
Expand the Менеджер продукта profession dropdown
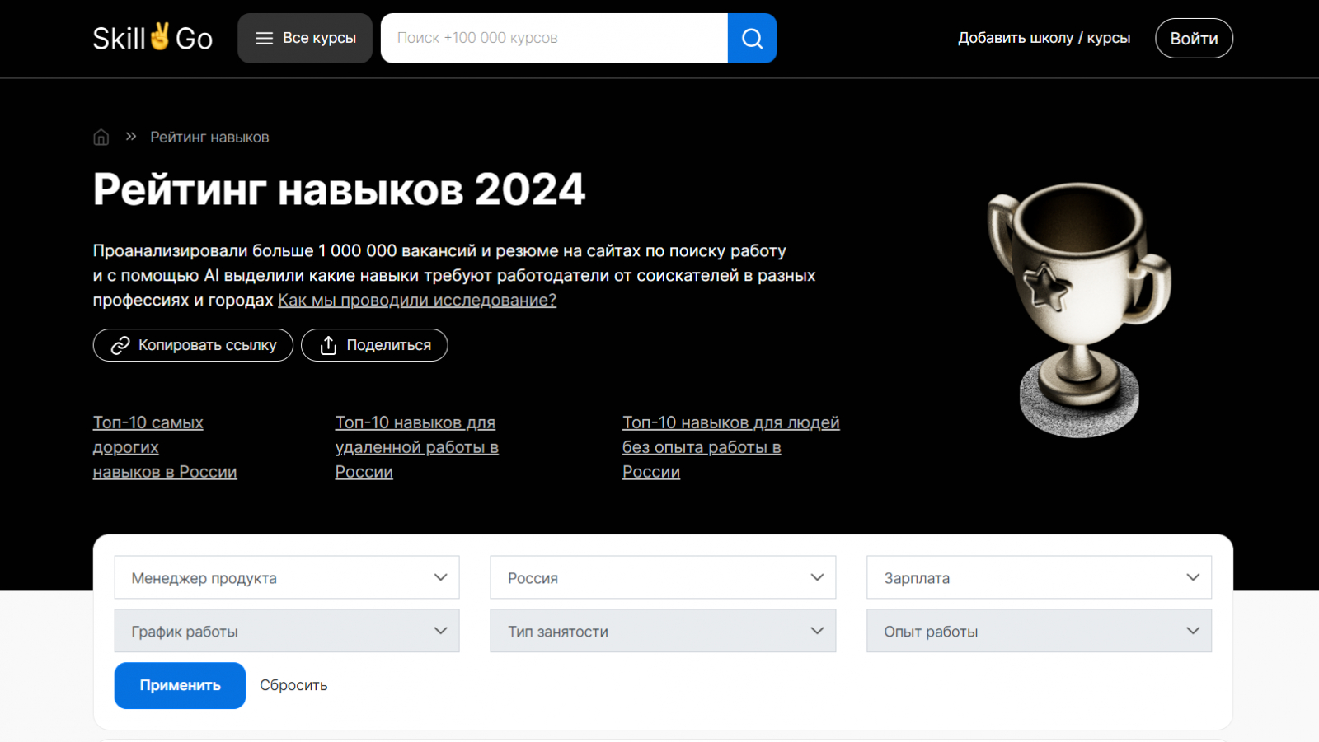coord(286,578)
